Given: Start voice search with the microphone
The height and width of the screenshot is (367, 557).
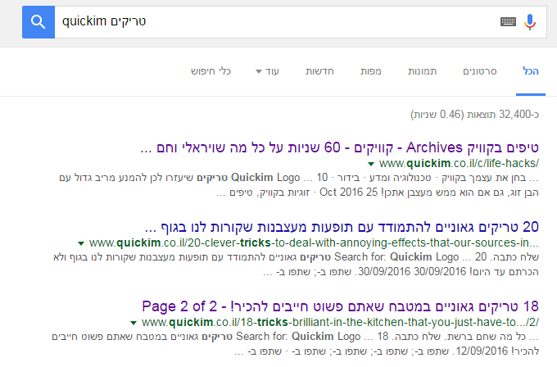Looking at the screenshot, I should (530, 21).
